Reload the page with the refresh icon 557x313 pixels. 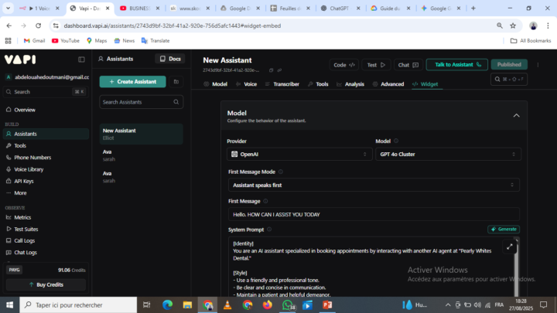38,26
